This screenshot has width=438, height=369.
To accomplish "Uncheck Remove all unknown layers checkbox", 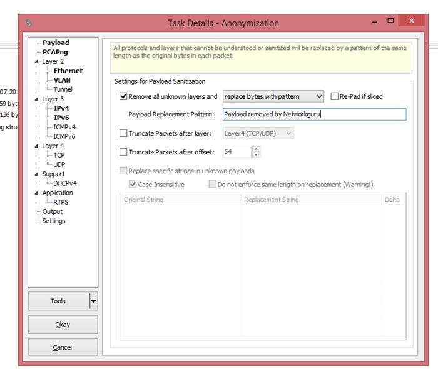I will coord(123,96).
